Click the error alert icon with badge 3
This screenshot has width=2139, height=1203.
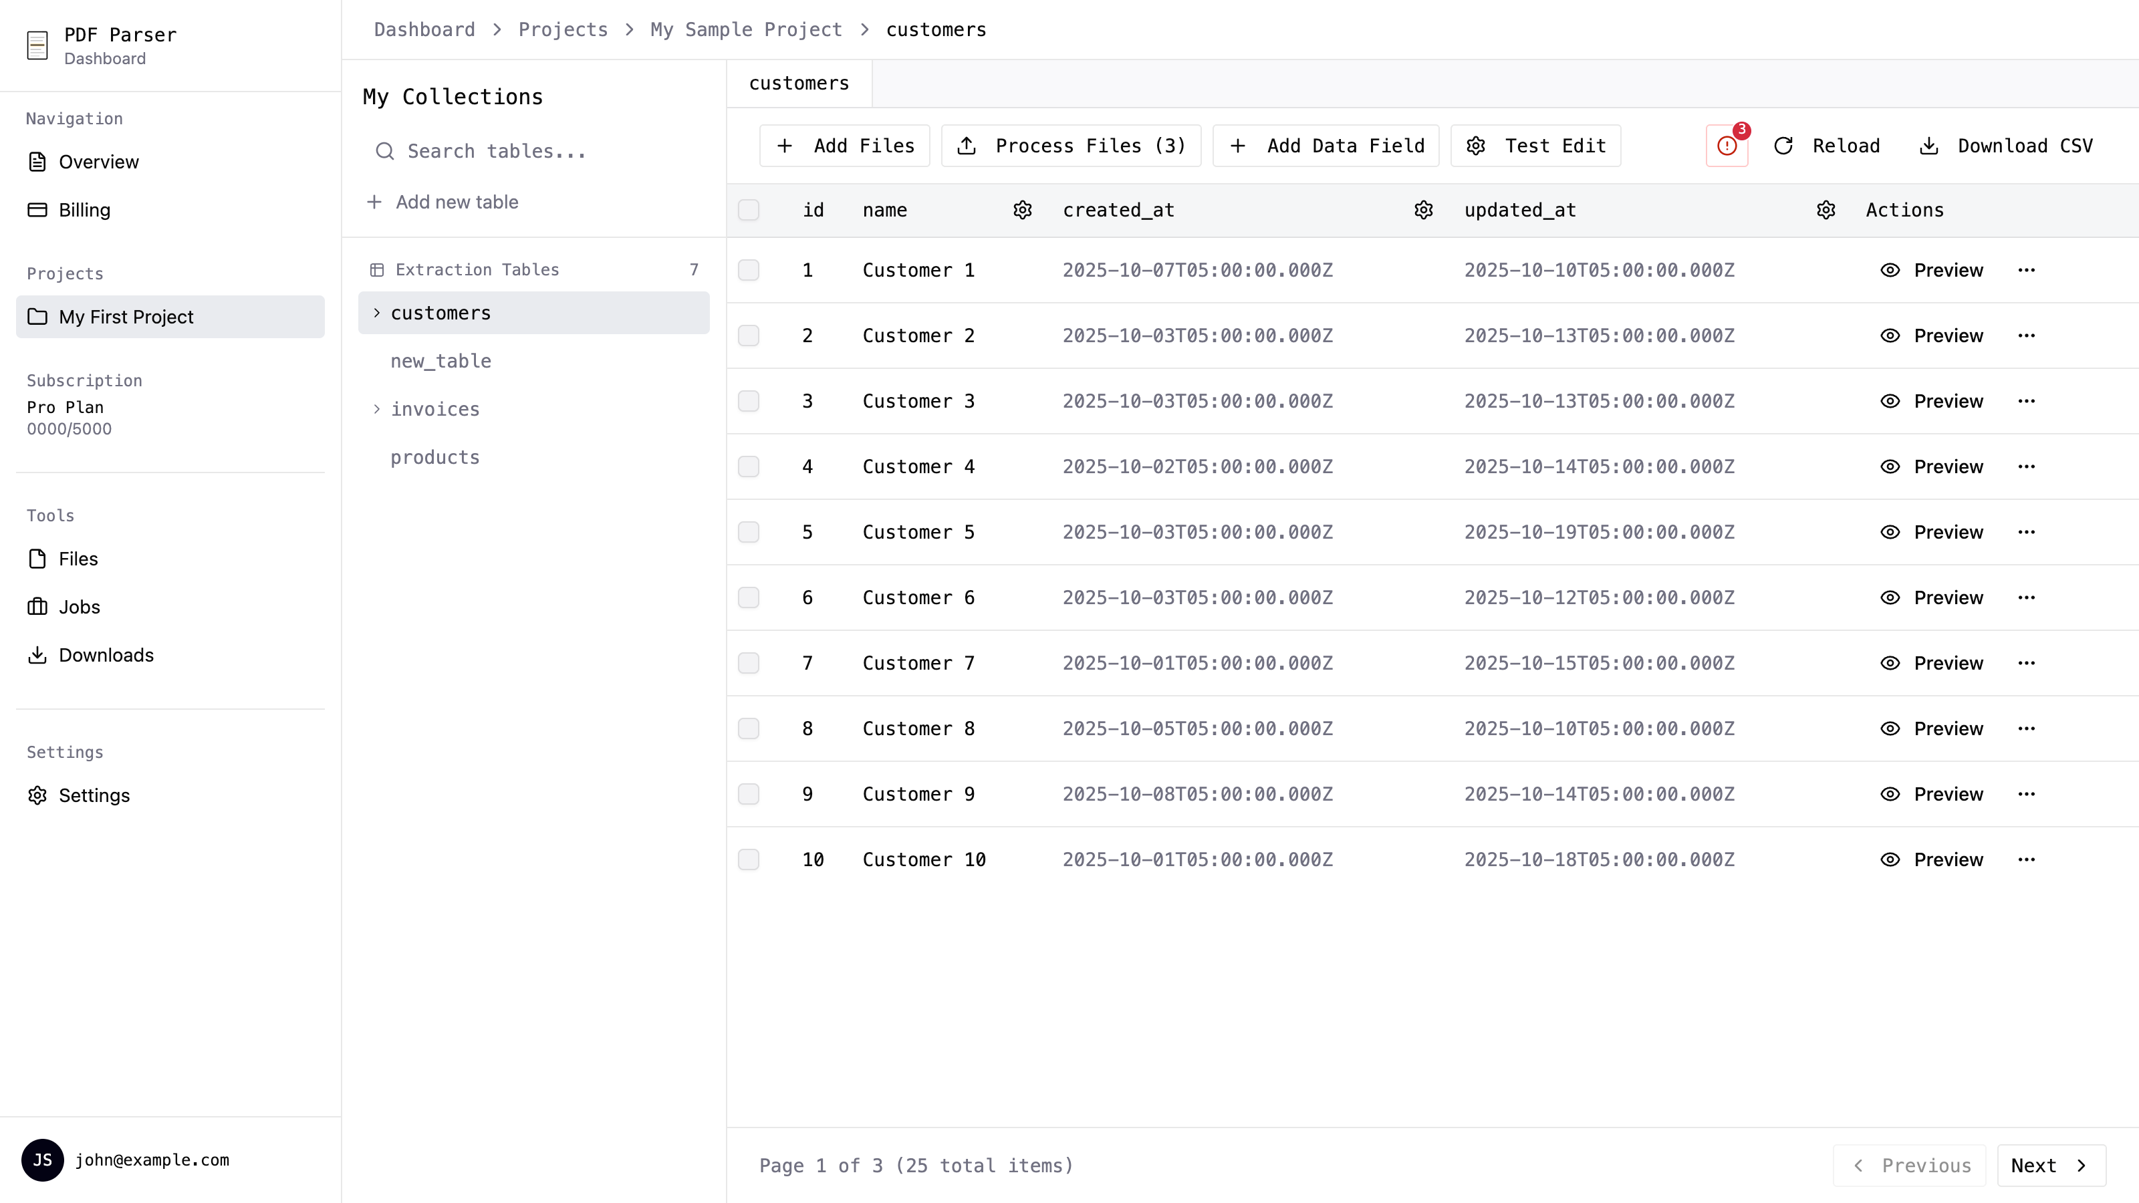(x=1727, y=145)
